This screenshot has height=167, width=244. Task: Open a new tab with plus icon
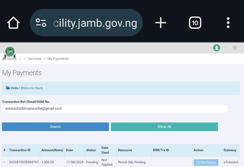click(161, 23)
